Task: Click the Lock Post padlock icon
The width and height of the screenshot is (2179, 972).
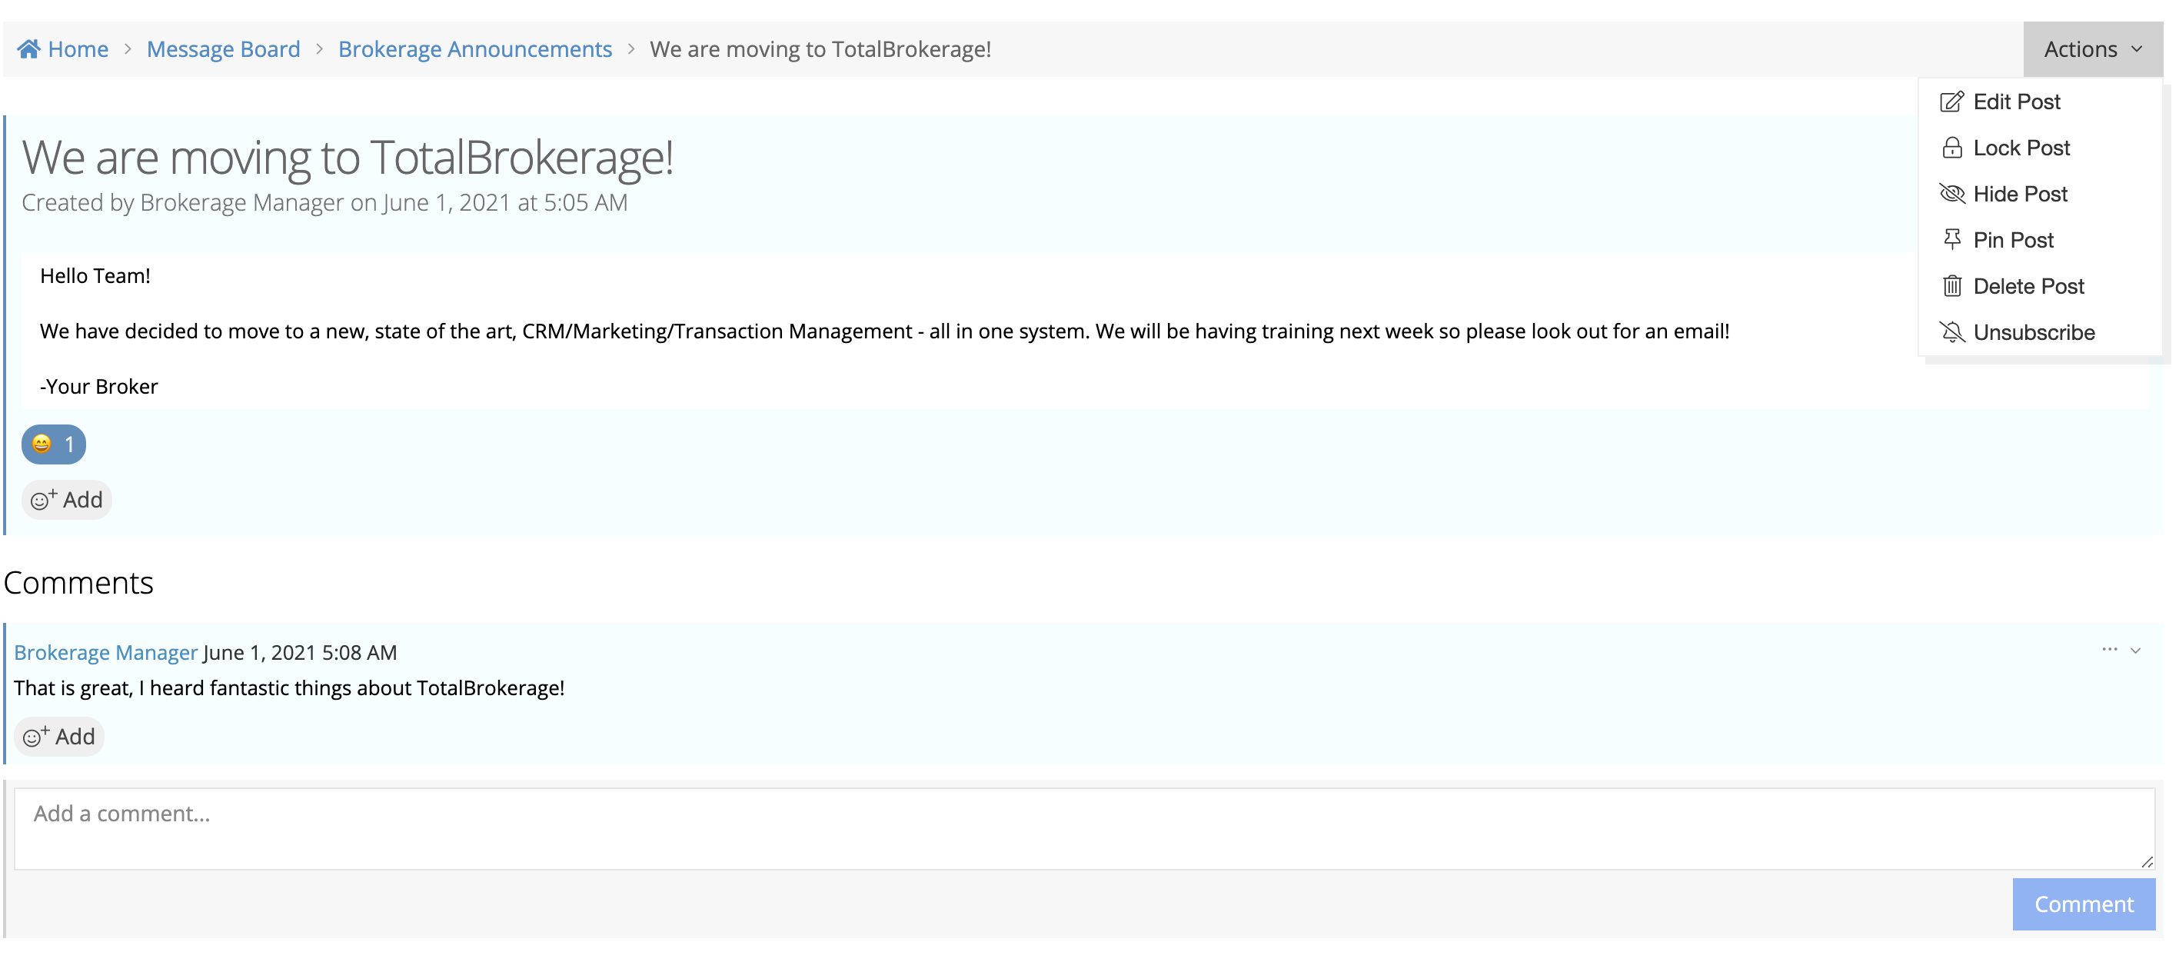Action: pos(1951,148)
